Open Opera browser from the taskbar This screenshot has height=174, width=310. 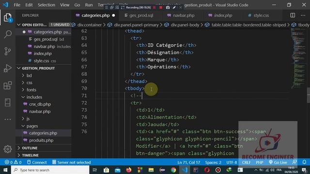tap(207, 170)
